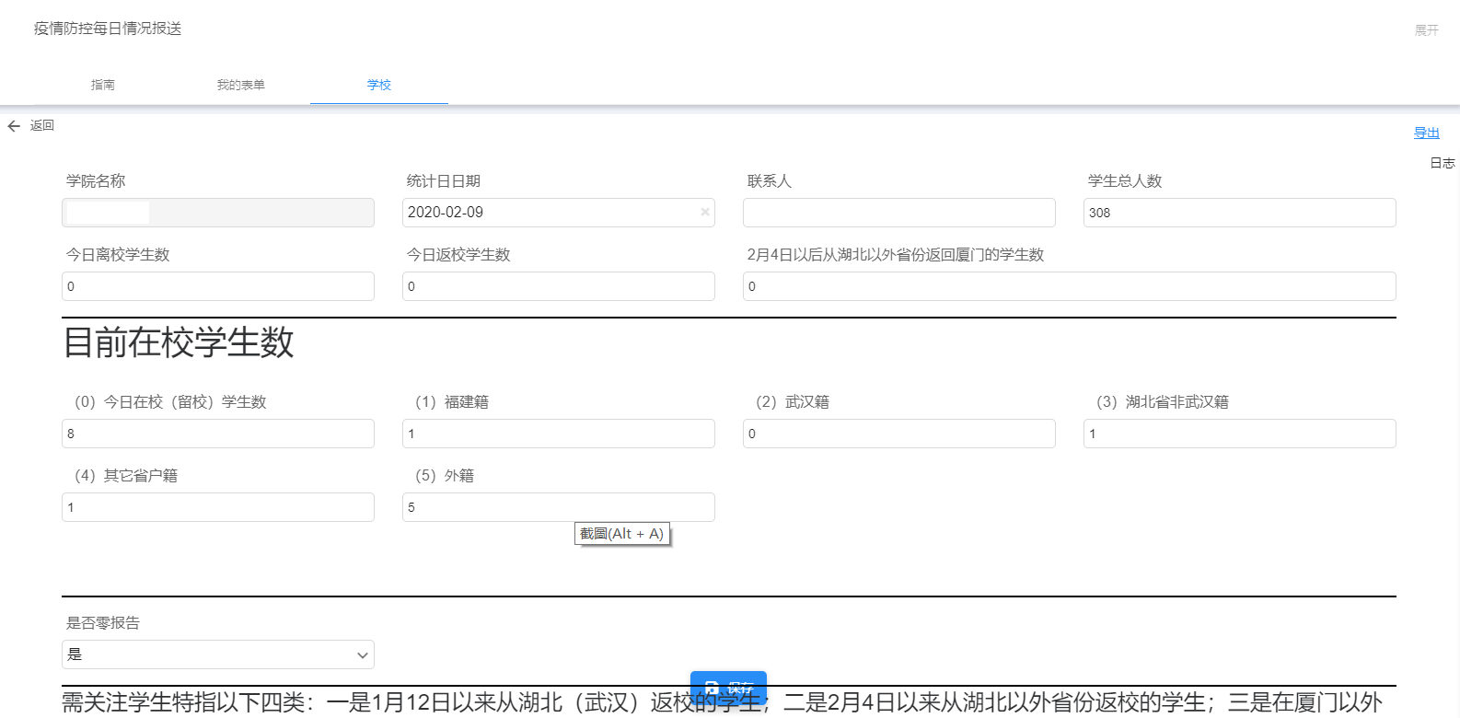Click the 武汉籍 count field
The height and width of the screenshot is (718, 1460).
click(x=898, y=434)
